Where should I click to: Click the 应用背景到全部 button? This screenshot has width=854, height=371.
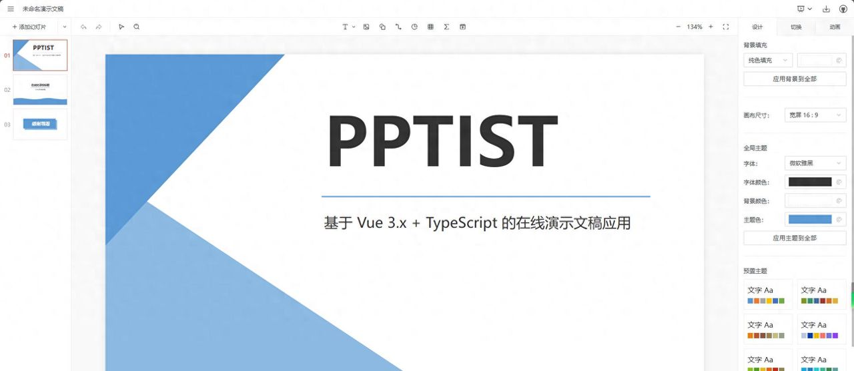(795, 79)
